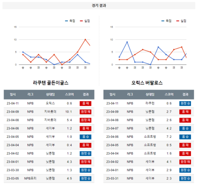Toggle 득점 legend in Rakuten chart
This screenshot has width=198, height=187.
[x=70, y=21]
